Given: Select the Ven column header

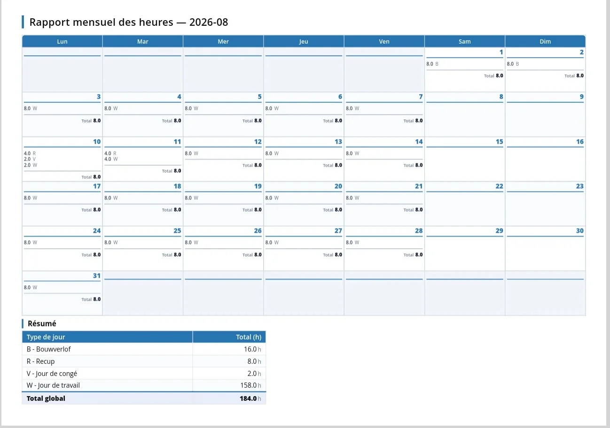Looking at the screenshot, I should coord(384,41).
